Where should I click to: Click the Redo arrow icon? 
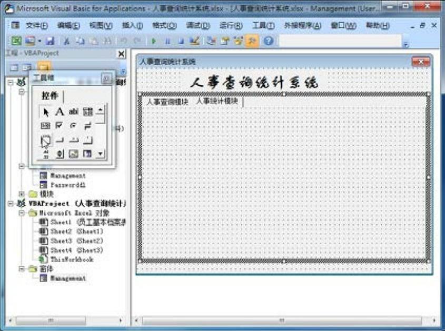coord(137,41)
